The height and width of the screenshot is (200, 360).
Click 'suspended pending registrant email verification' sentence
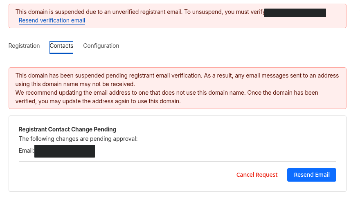[x=123, y=76]
